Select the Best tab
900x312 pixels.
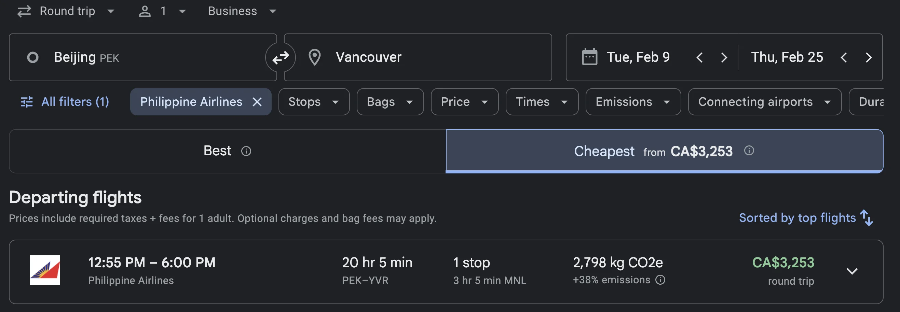[228, 151]
